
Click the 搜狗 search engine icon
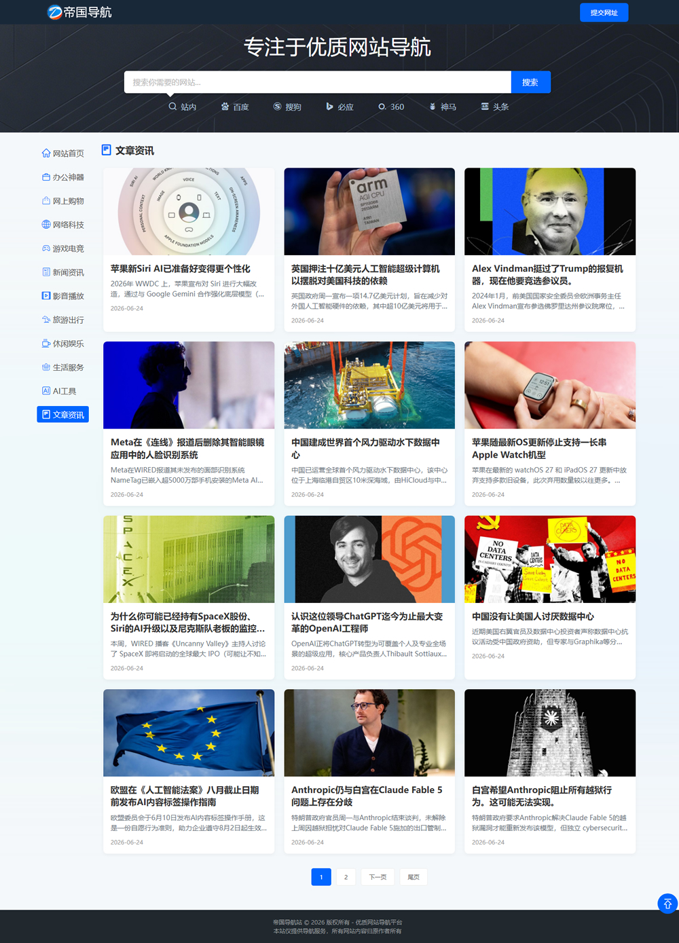pyautogui.click(x=277, y=107)
